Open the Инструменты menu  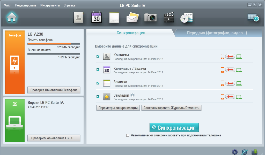[50, 5]
